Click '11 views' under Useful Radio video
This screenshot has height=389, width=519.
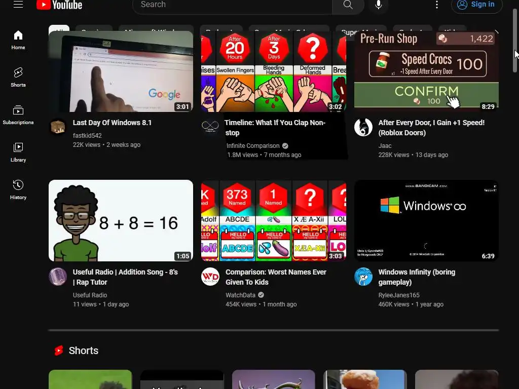tap(85, 304)
